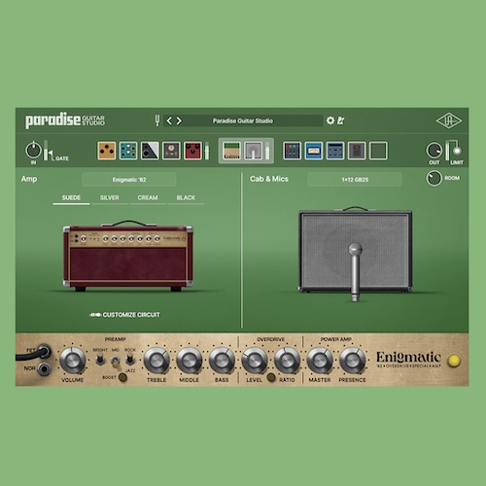Select the red three-knob pedal slot

(192, 151)
